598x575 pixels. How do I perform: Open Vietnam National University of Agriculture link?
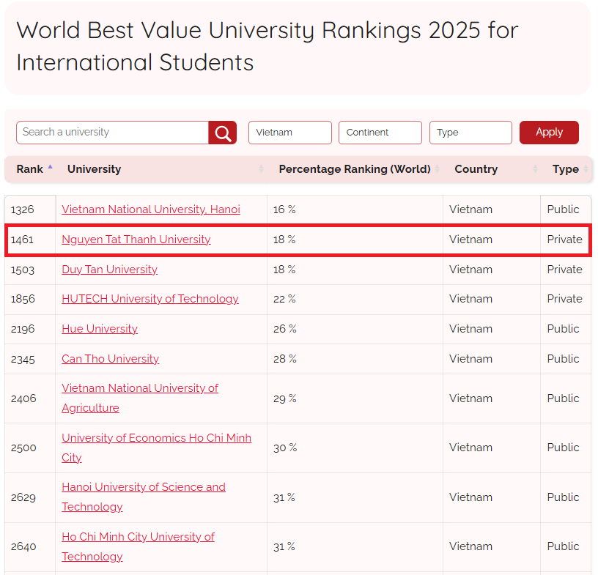140,398
